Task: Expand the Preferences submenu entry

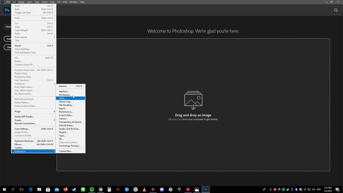Action: (x=34, y=151)
